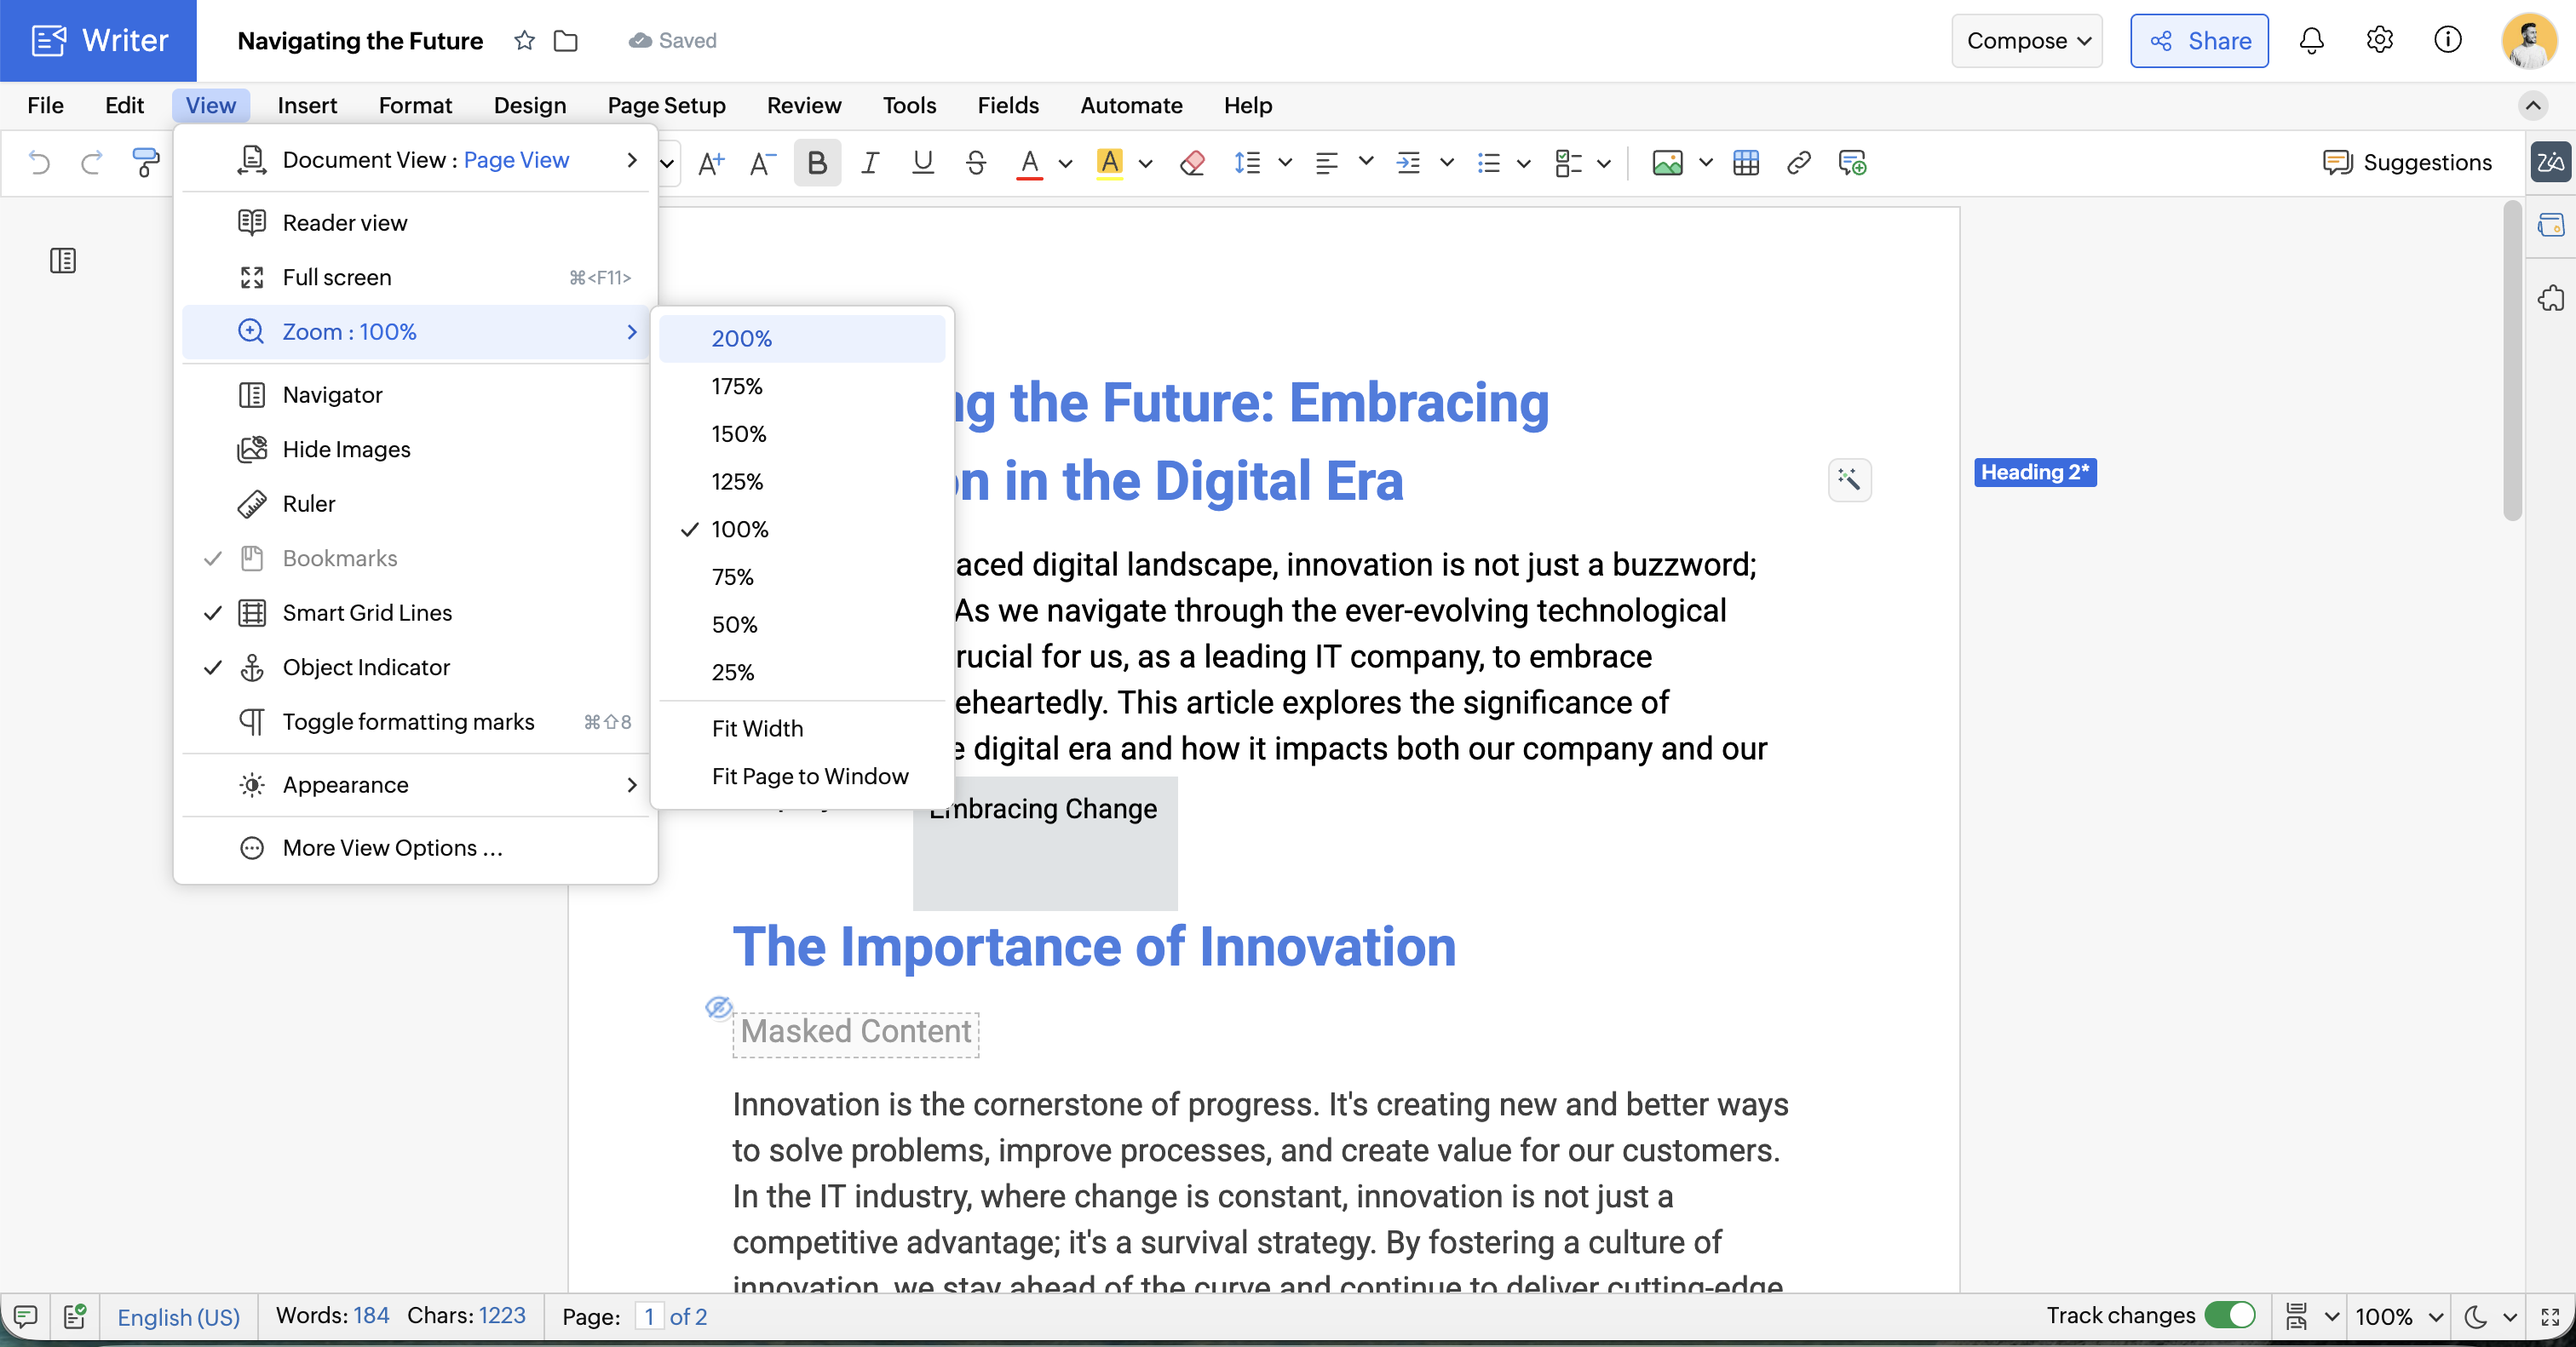Open the left Navigator panel icon
The height and width of the screenshot is (1347, 2576).
(63, 261)
